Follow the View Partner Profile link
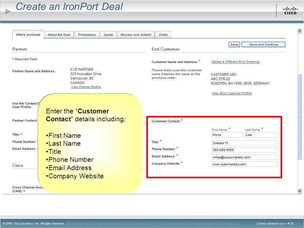 point(86,87)
